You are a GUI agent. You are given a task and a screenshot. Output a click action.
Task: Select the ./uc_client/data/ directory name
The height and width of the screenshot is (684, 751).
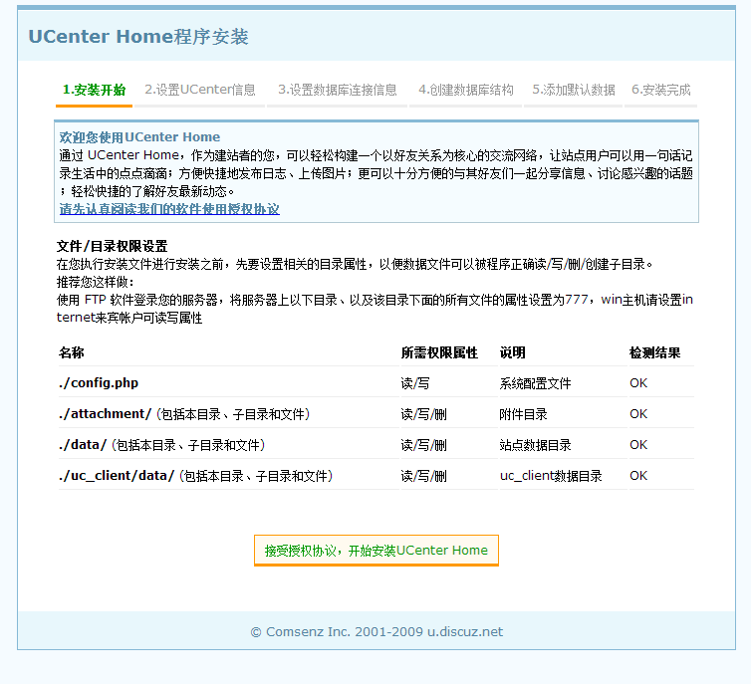pyautogui.click(x=117, y=476)
